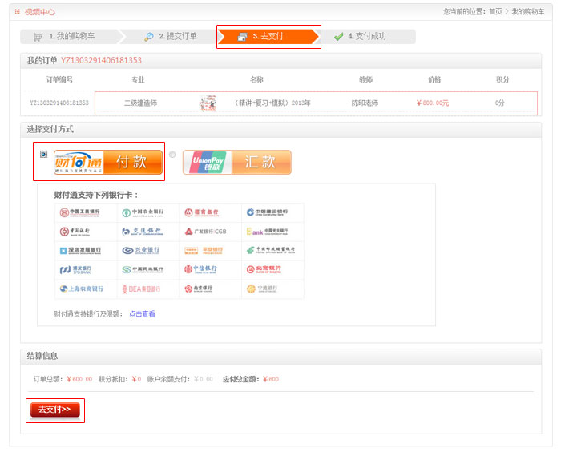Click the 订单编号 column header

pos(60,79)
